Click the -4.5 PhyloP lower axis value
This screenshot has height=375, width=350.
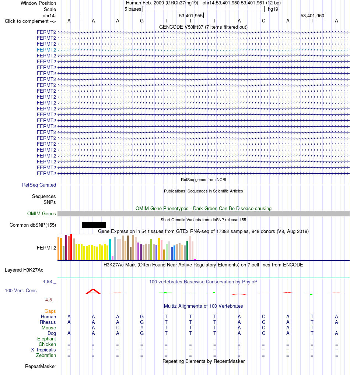point(48,300)
